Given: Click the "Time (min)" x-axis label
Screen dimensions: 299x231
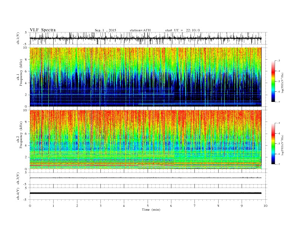Looking at the screenshot, I should (x=151, y=209).
